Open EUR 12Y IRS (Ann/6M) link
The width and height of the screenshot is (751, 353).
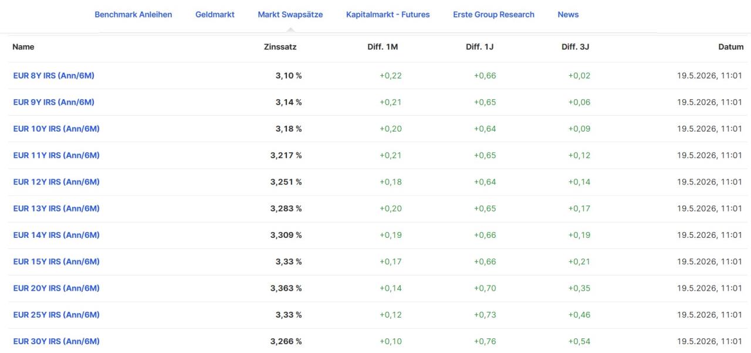[56, 182]
